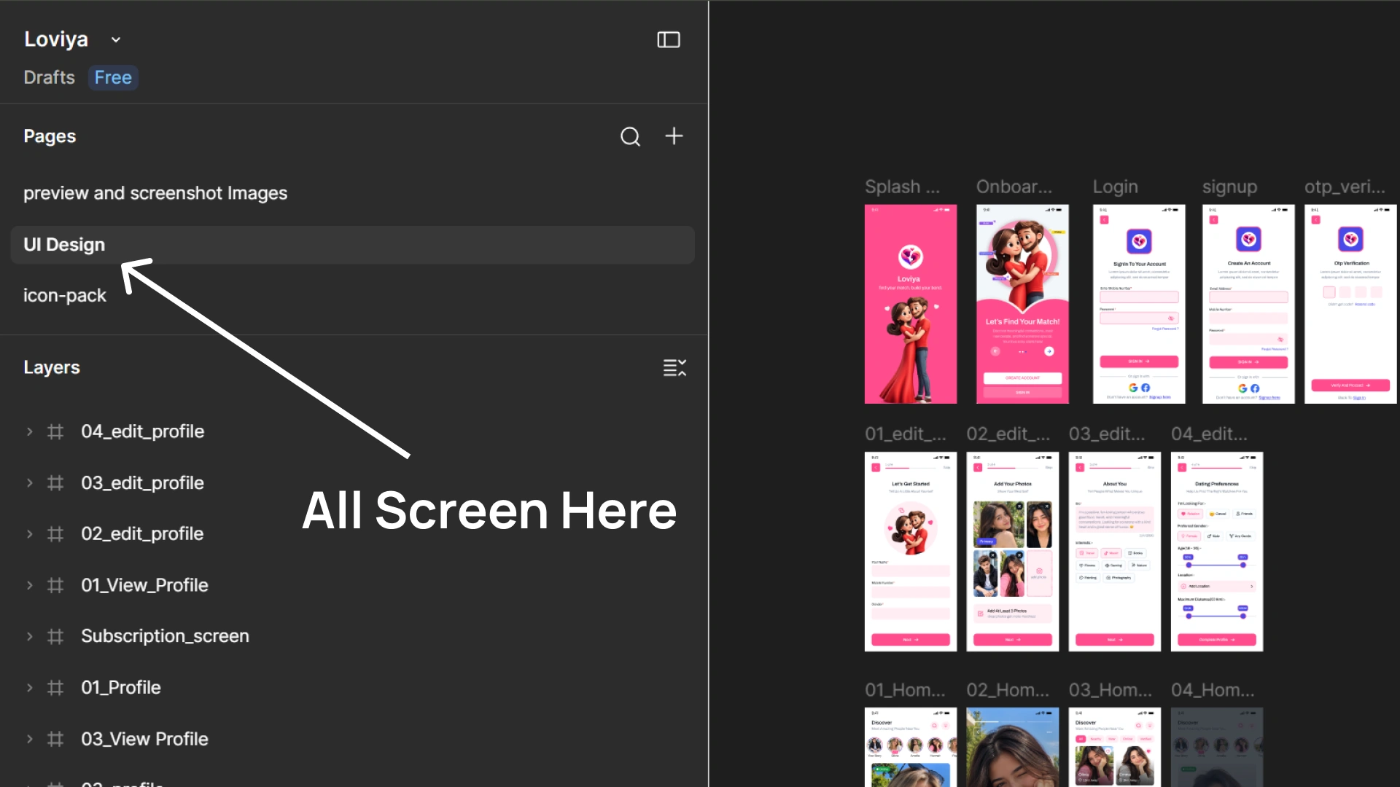1400x787 pixels.
Task: Select the Subscription_screen layer name
Action: click(166, 636)
